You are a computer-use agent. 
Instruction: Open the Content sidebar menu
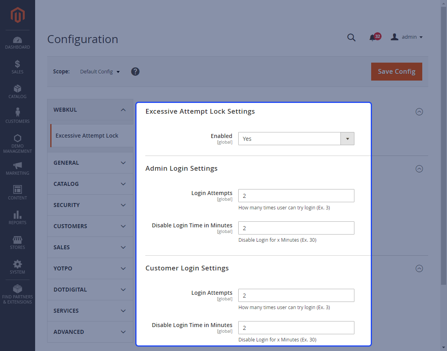18,193
